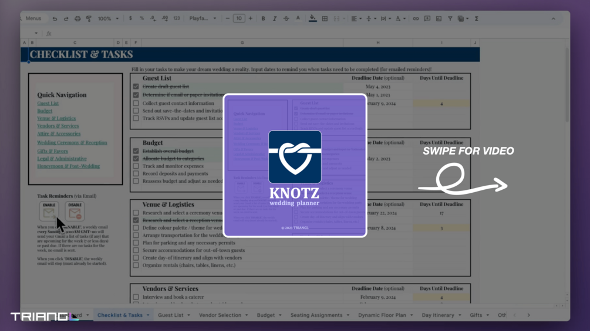Click the Insert chart icon

pos(439,18)
